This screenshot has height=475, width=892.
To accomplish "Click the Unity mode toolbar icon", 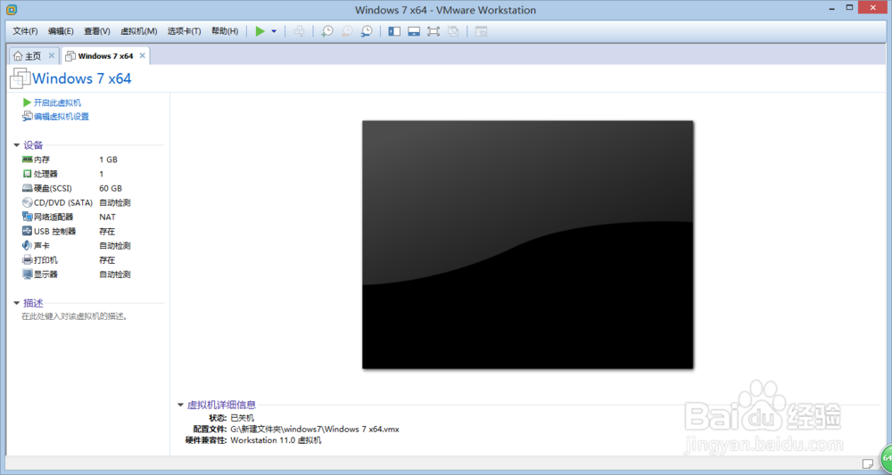I will (453, 31).
